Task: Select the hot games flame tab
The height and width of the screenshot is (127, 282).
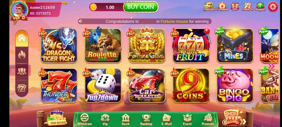Action: (x=22, y=55)
